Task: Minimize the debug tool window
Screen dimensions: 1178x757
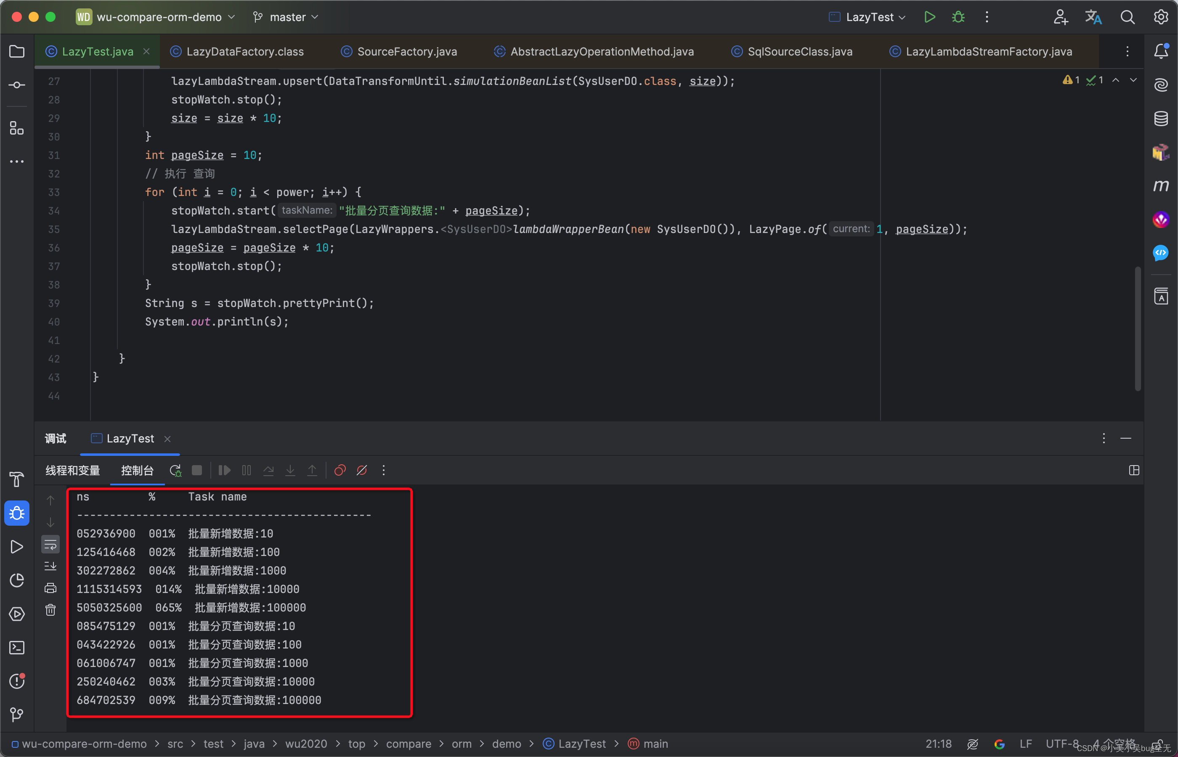Action: [1126, 439]
